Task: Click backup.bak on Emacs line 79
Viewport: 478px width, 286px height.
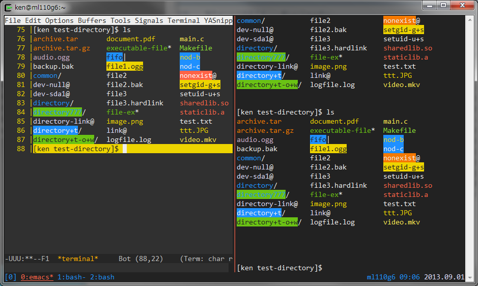Action: [x=53, y=67]
